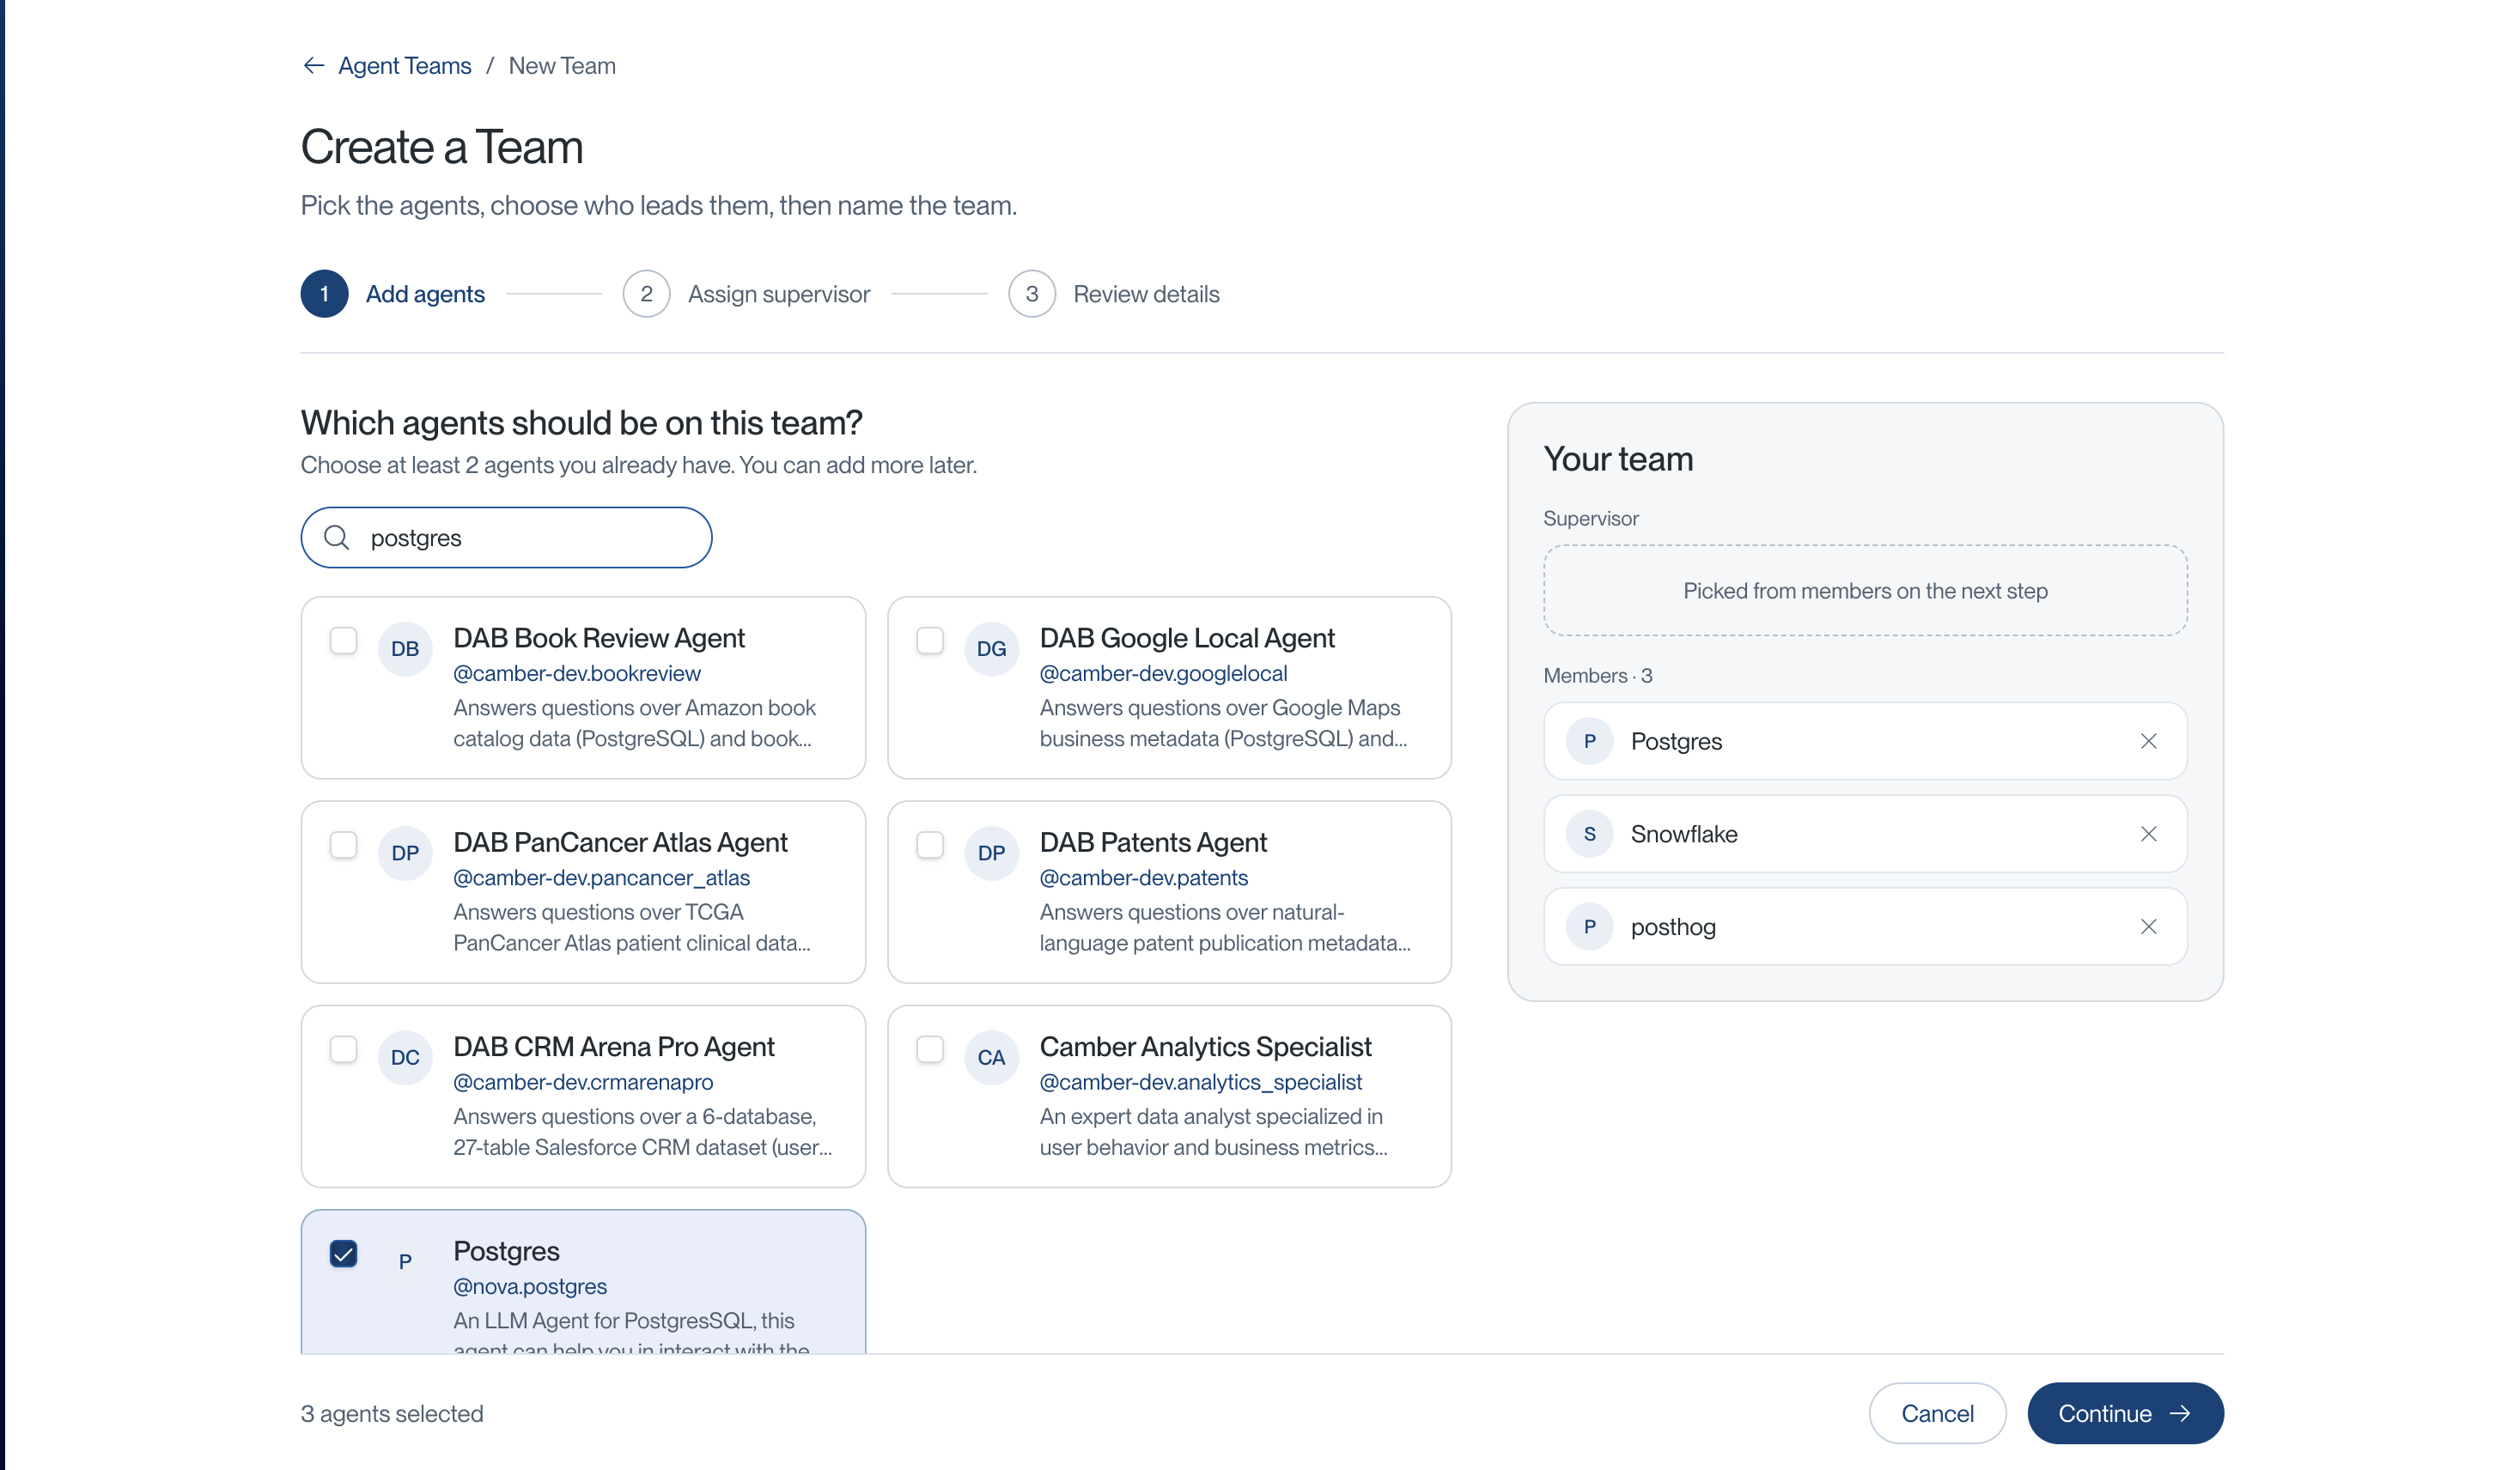Check the DAB Google Local Agent checkbox

pyautogui.click(x=930, y=640)
